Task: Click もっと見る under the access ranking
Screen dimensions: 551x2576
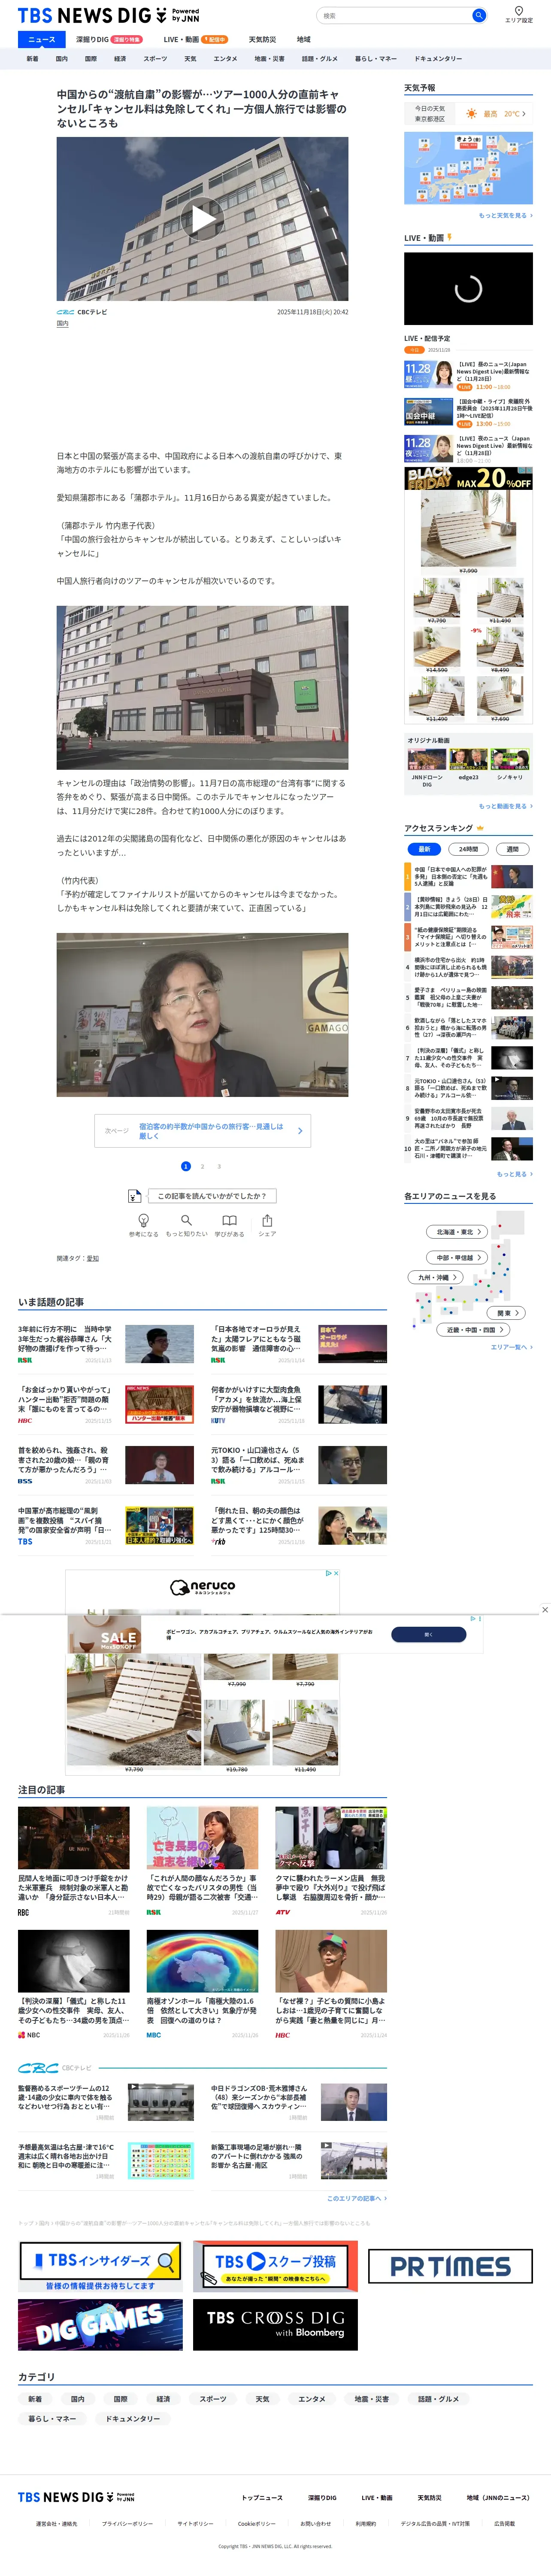Action: click(514, 1174)
